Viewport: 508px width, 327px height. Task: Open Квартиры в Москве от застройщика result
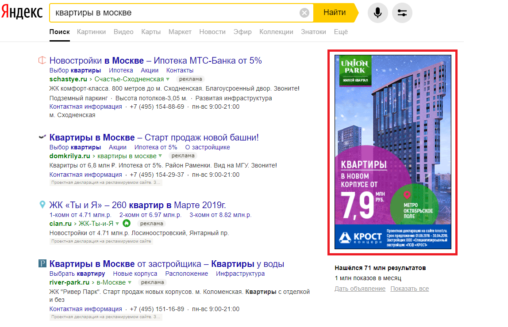tap(166, 264)
